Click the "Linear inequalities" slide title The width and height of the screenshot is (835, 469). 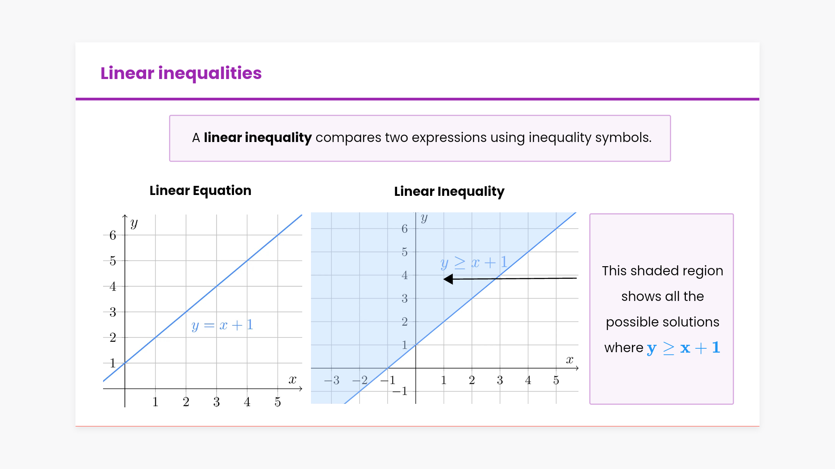(x=181, y=73)
